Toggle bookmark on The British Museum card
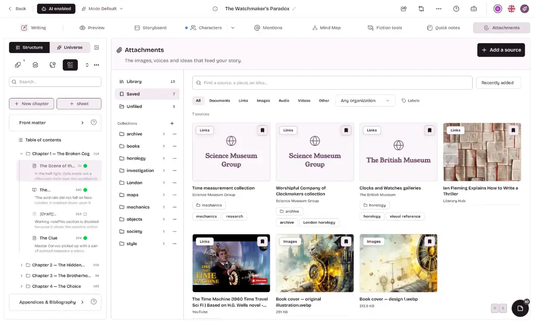This screenshot has width=534, height=323. 429,130
